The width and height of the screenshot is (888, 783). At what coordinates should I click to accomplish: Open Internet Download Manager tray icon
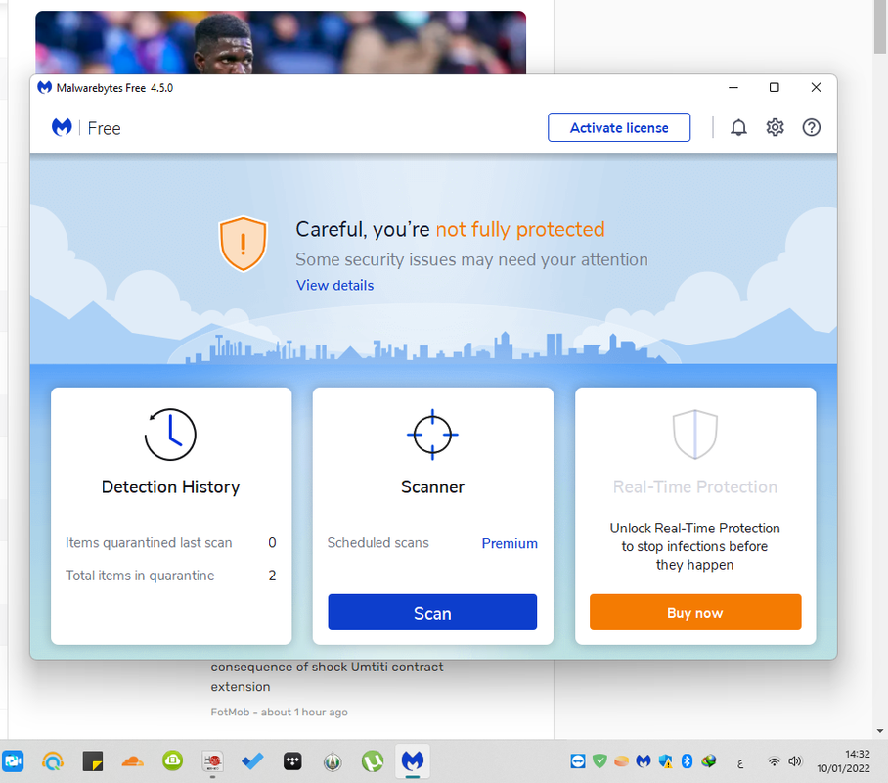pos(708,760)
